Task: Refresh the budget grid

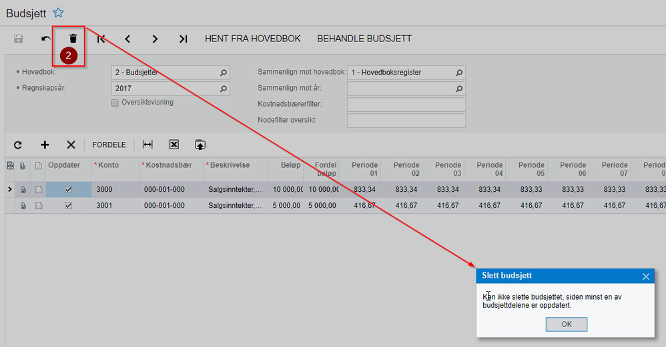Action: [x=18, y=145]
